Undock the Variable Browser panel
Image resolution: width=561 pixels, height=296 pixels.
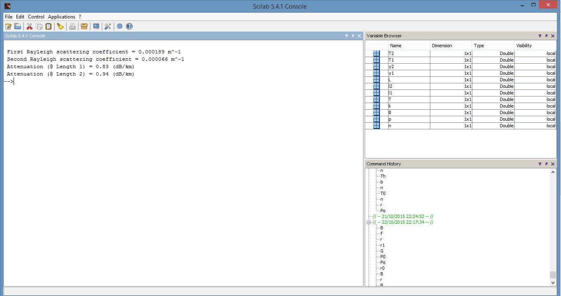pos(546,36)
